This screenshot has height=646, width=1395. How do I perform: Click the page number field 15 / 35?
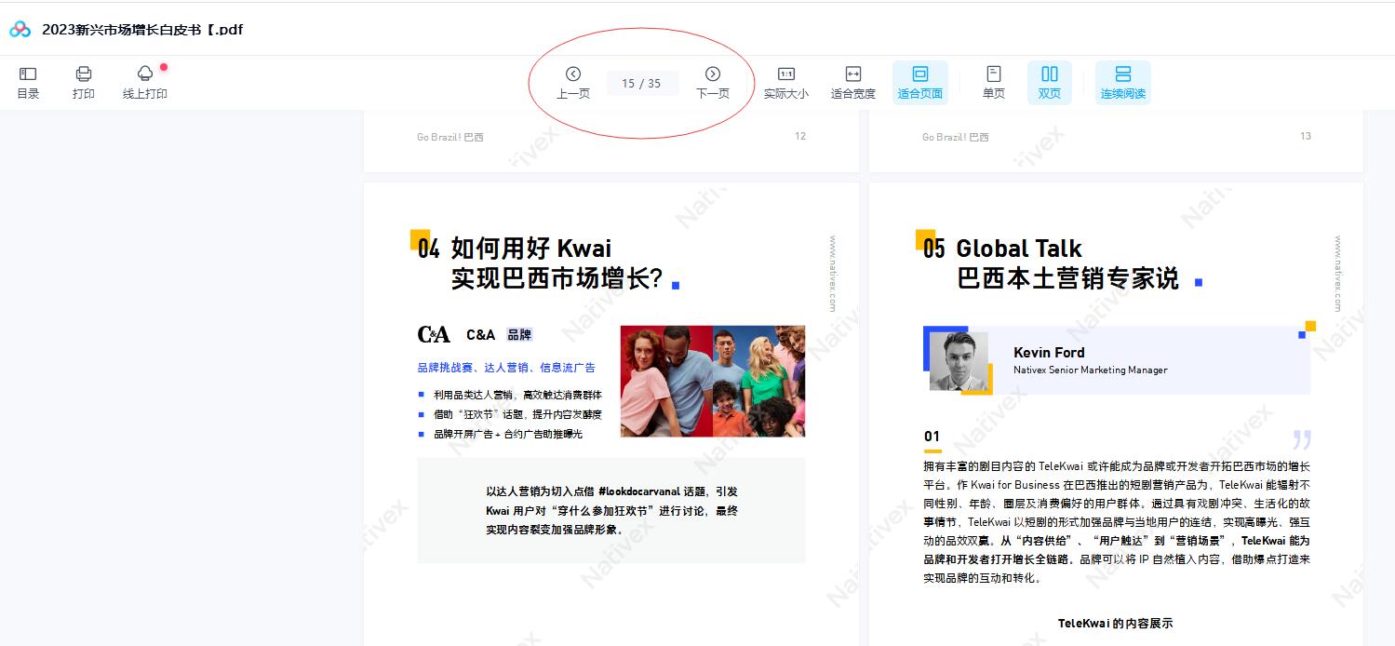click(641, 83)
